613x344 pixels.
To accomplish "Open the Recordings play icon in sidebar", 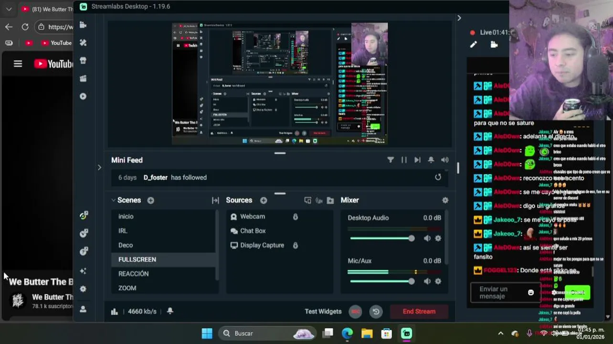I will 83,96.
